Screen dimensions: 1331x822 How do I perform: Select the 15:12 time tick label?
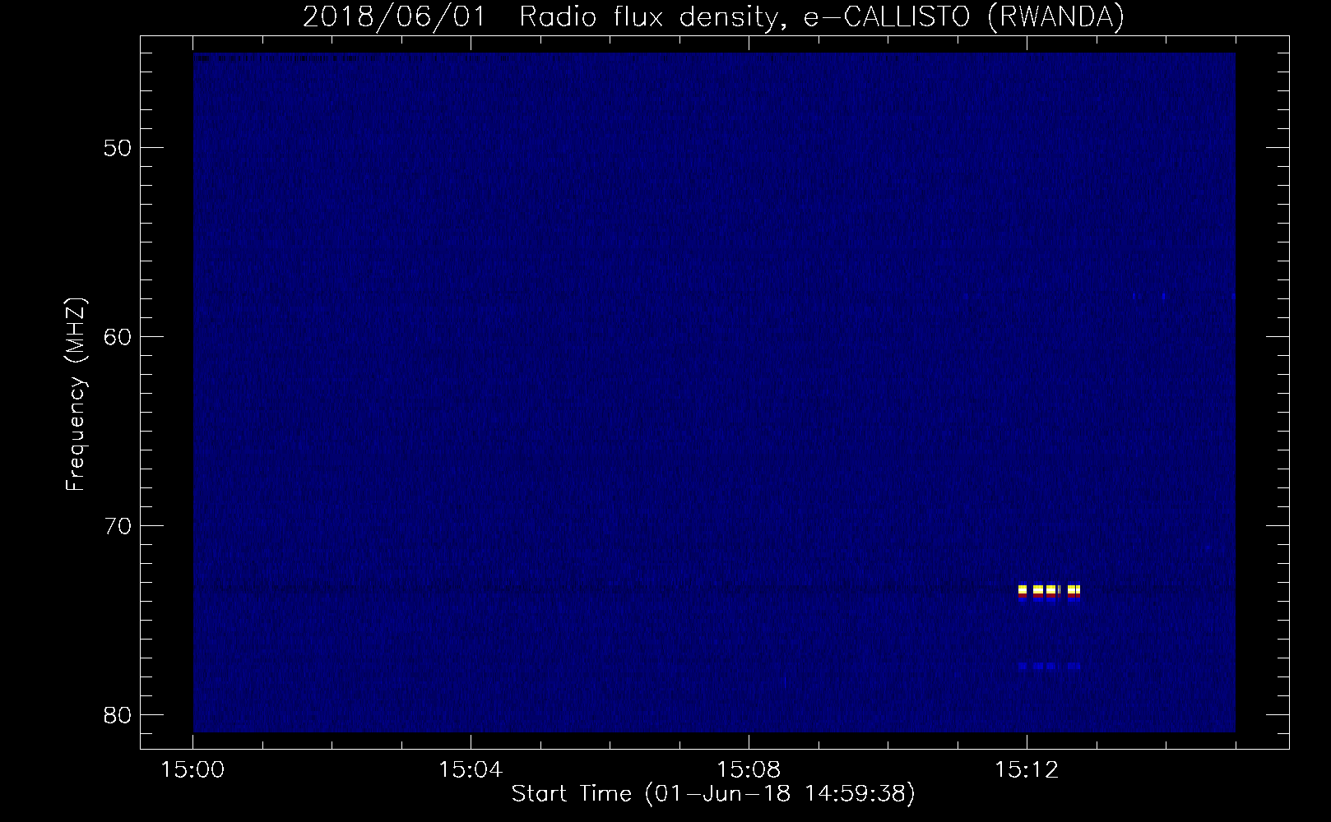click(x=1026, y=770)
